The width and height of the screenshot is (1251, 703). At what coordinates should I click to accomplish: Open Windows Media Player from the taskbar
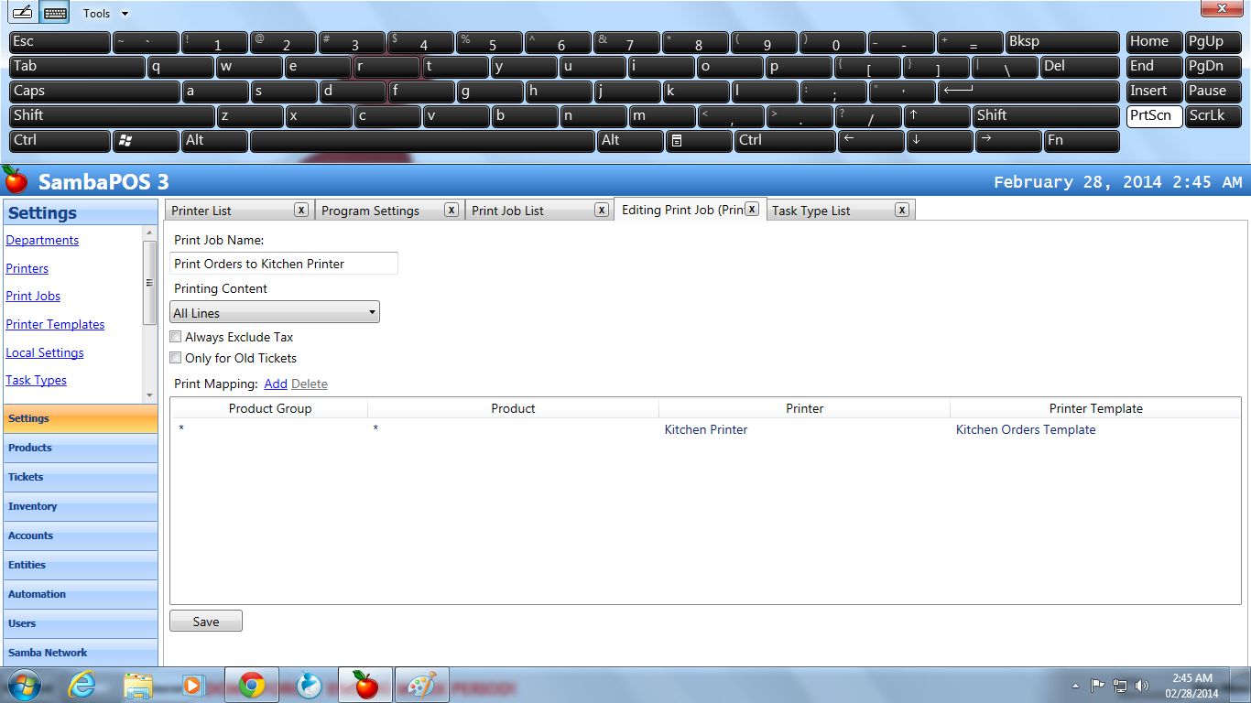point(192,685)
